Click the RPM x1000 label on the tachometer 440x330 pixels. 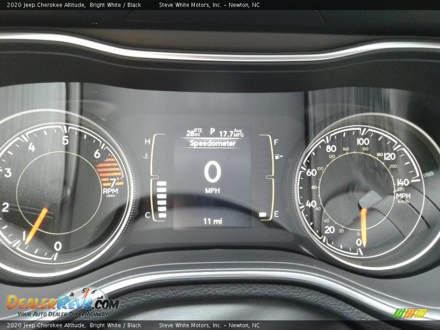[111, 193]
